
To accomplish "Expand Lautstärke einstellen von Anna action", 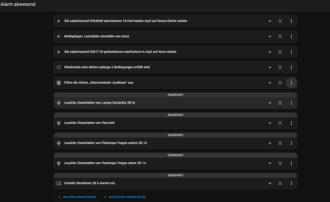I will point(270,37).
